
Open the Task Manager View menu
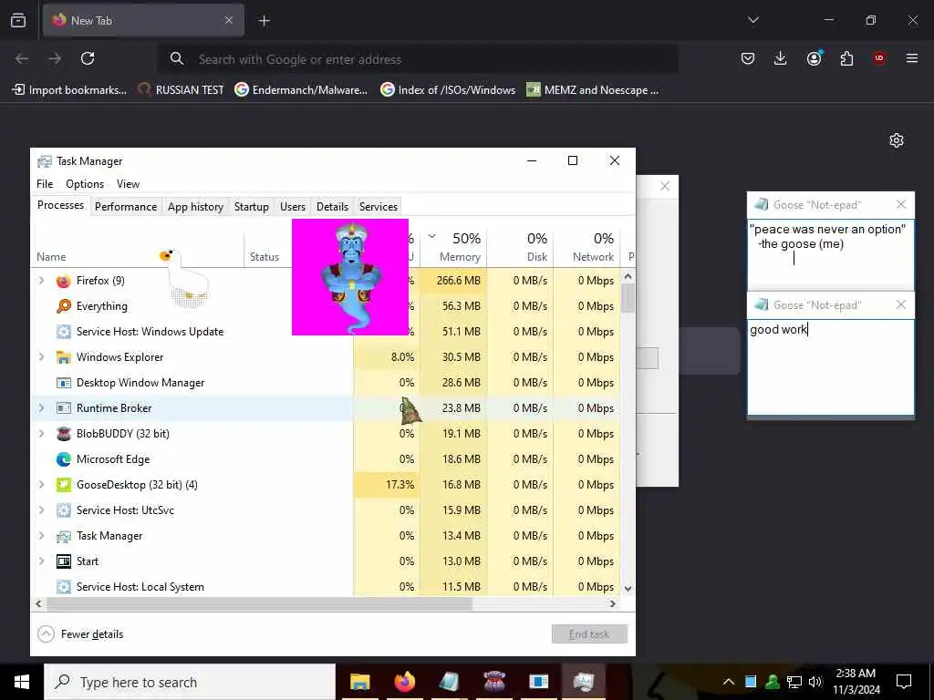(128, 184)
